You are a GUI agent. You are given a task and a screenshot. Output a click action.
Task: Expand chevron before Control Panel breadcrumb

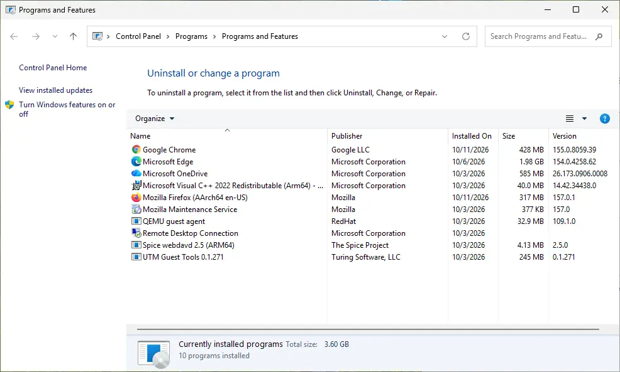[108, 36]
